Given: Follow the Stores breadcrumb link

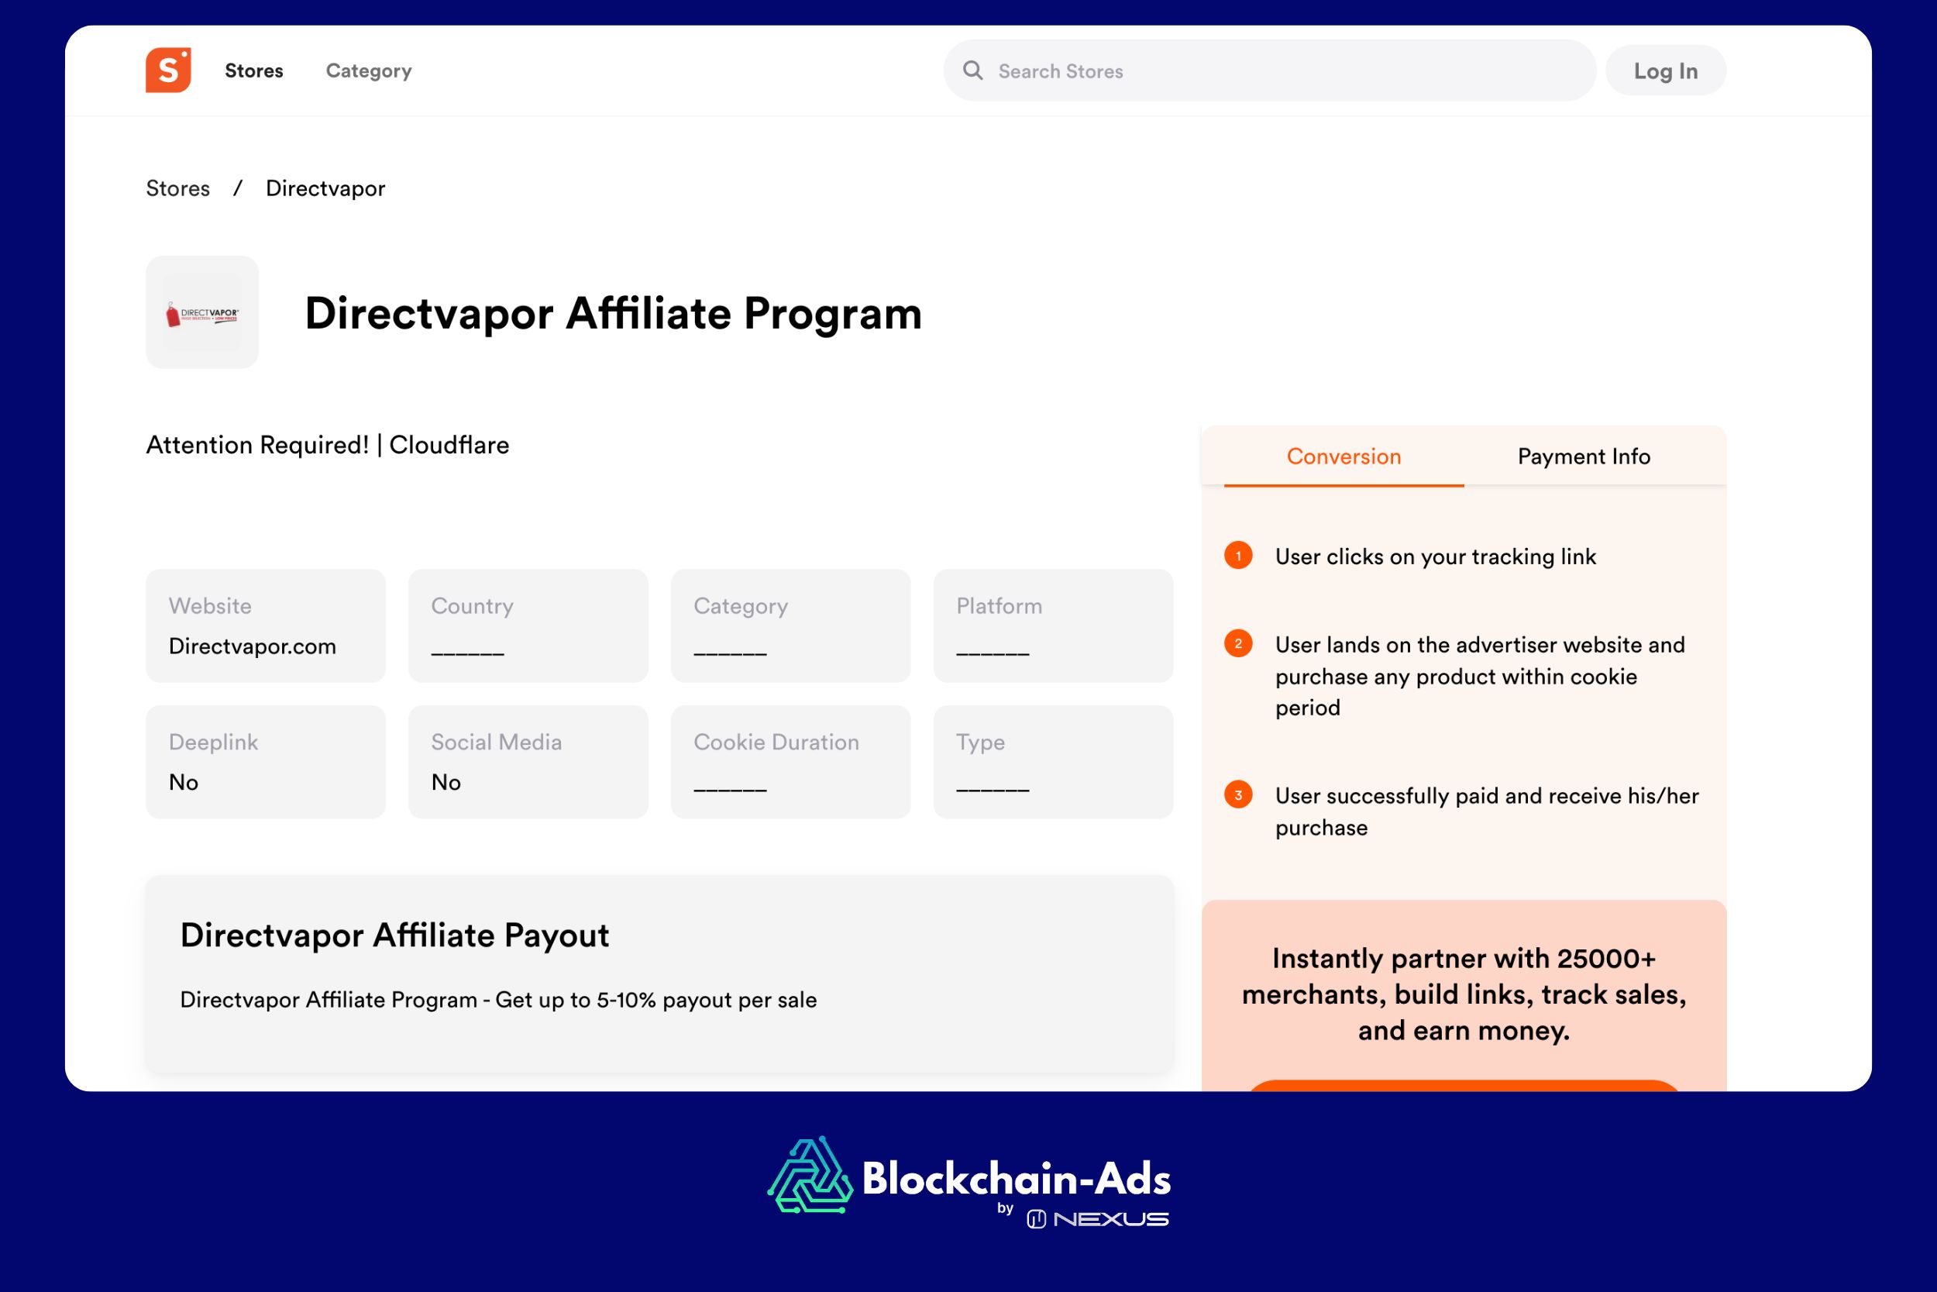Looking at the screenshot, I should click(178, 188).
